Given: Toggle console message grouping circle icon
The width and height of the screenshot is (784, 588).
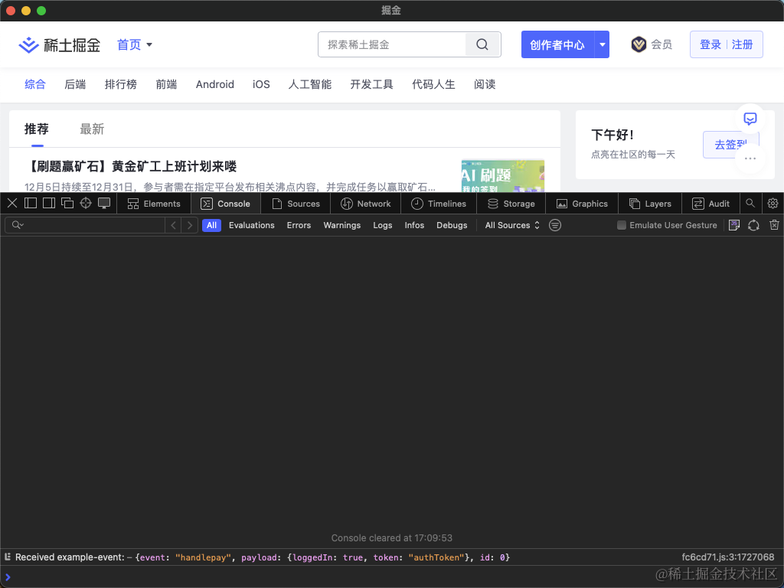Looking at the screenshot, I should pos(554,225).
